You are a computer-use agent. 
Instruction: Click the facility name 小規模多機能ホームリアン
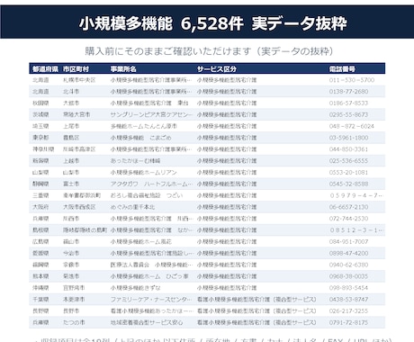pyautogui.click(x=143, y=173)
